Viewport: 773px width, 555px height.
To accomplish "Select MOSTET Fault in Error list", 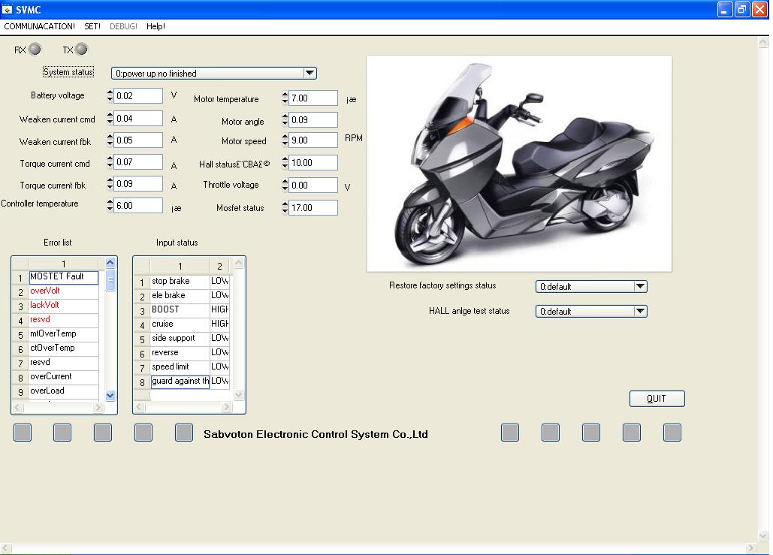I will coord(63,277).
